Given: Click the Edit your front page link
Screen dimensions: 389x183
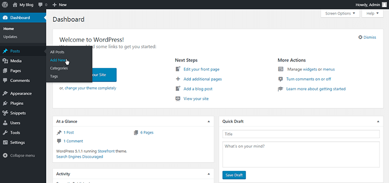Looking at the screenshot, I should tap(202, 70).
